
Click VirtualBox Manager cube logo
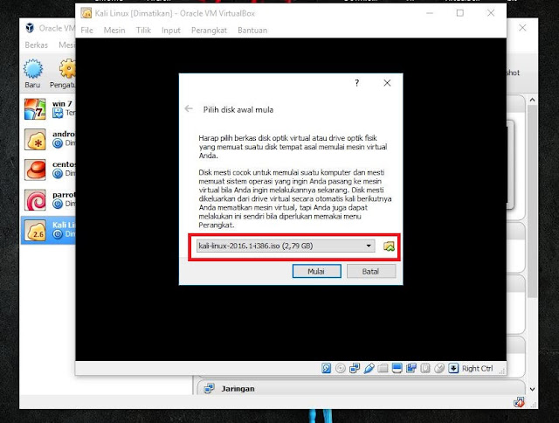point(30,28)
